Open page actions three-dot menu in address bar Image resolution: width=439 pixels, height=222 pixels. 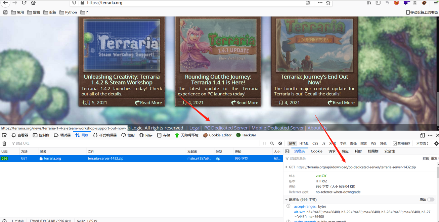click(320, 3)
